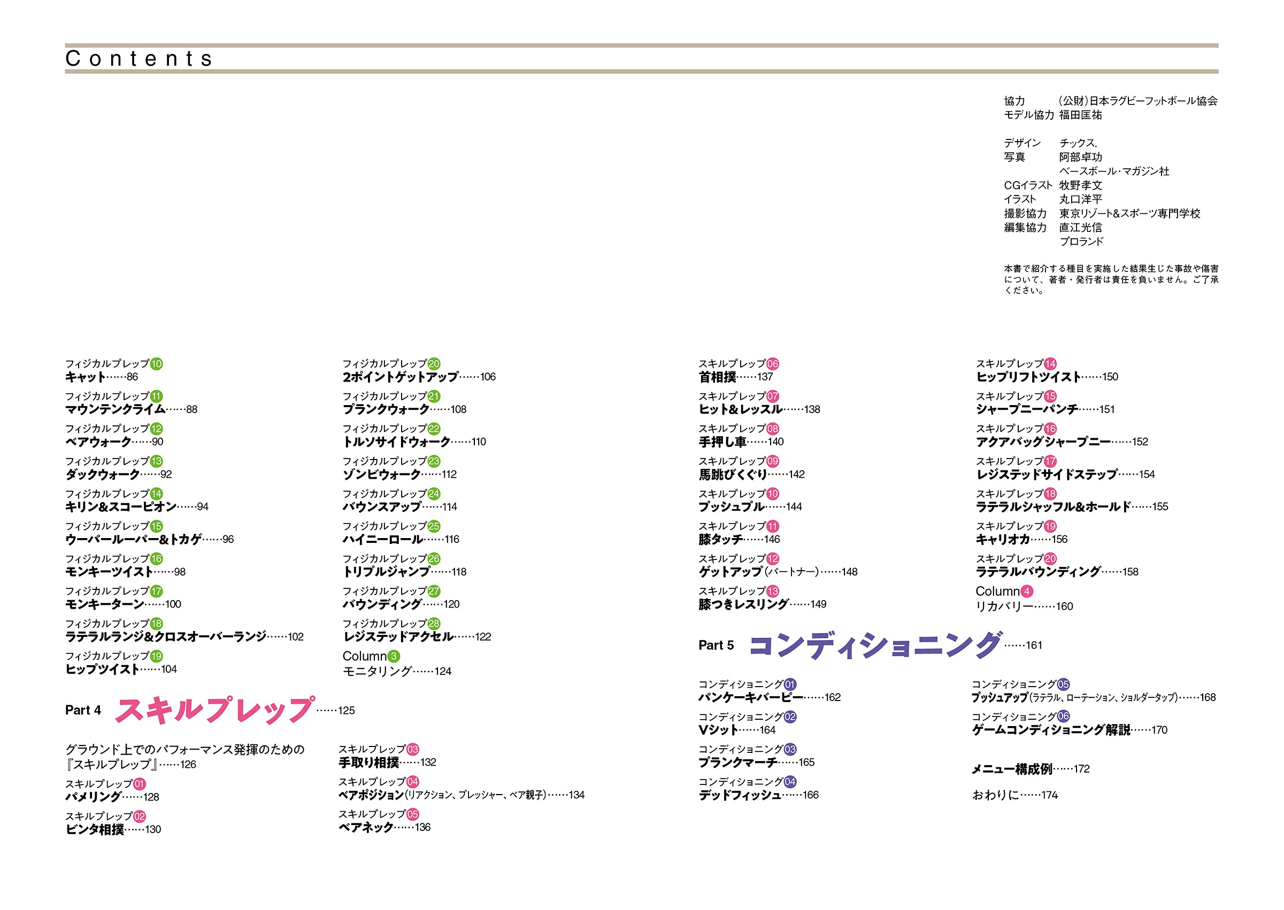Select 'プッシュアップ……168' entry
Screen dimensions: 1284x910
(1094, 697)
